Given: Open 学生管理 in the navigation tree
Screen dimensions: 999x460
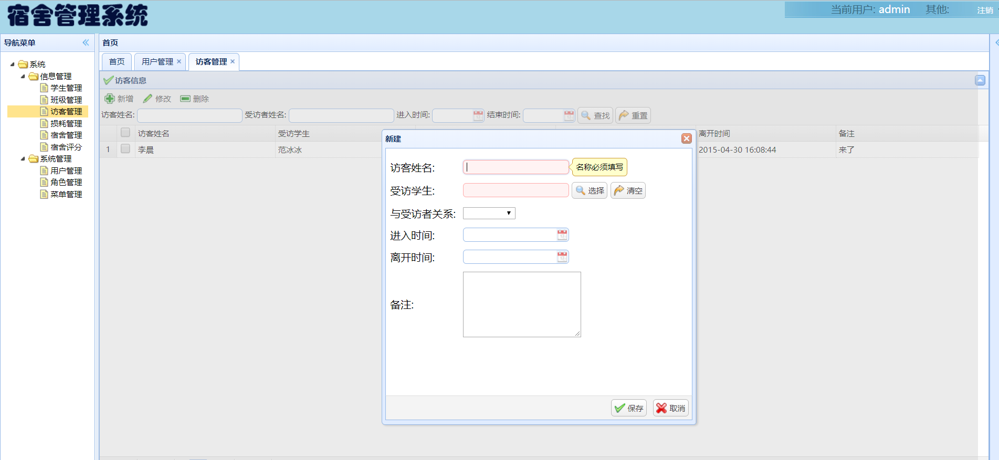Looking at the screenshot, I should (66, 88).
